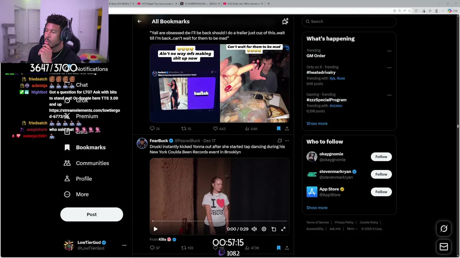Follow App Store account
Image resolution: width=460 pixels, height=258 pixels.
(x=381, y=192)
